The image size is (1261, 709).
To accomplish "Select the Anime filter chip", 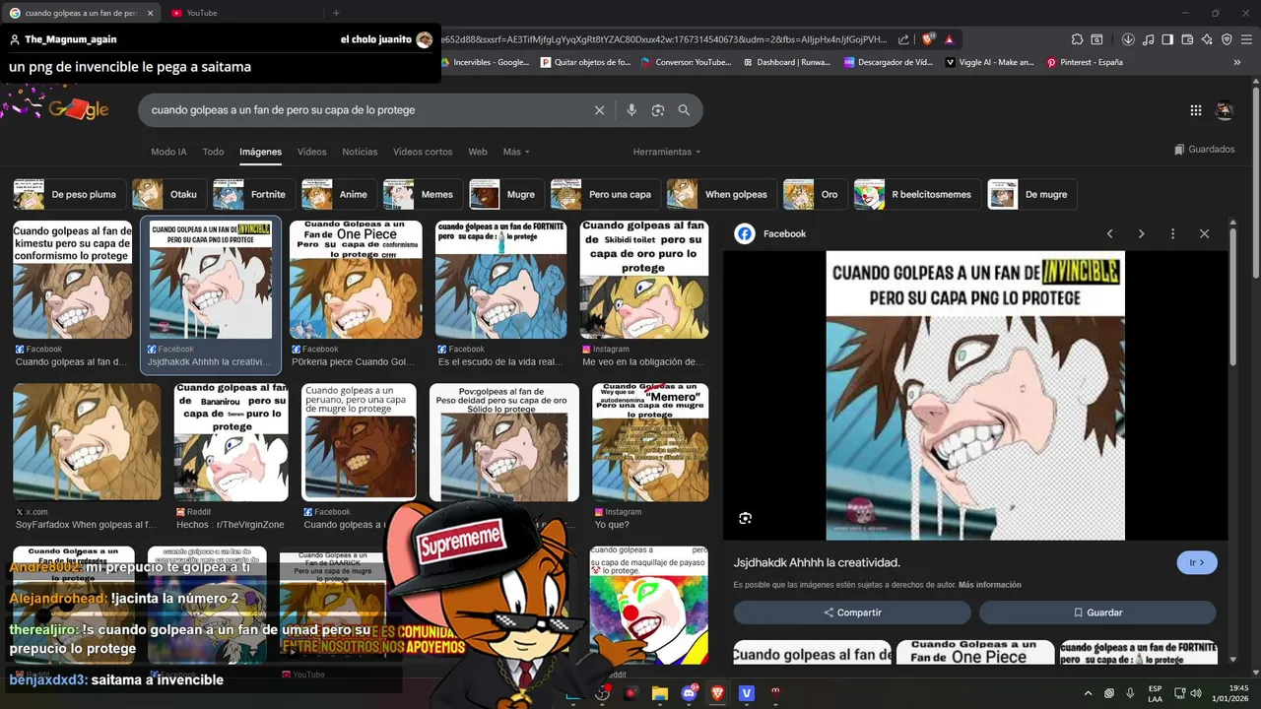I will coord(339,194).
